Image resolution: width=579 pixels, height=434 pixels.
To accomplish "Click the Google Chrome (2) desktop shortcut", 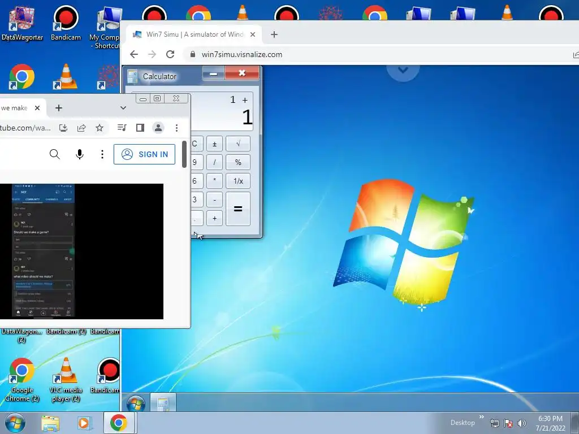I will [22, 380].
